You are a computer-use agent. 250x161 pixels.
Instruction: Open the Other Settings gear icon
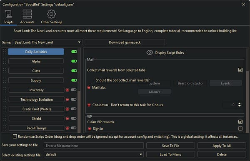(51, 14)
